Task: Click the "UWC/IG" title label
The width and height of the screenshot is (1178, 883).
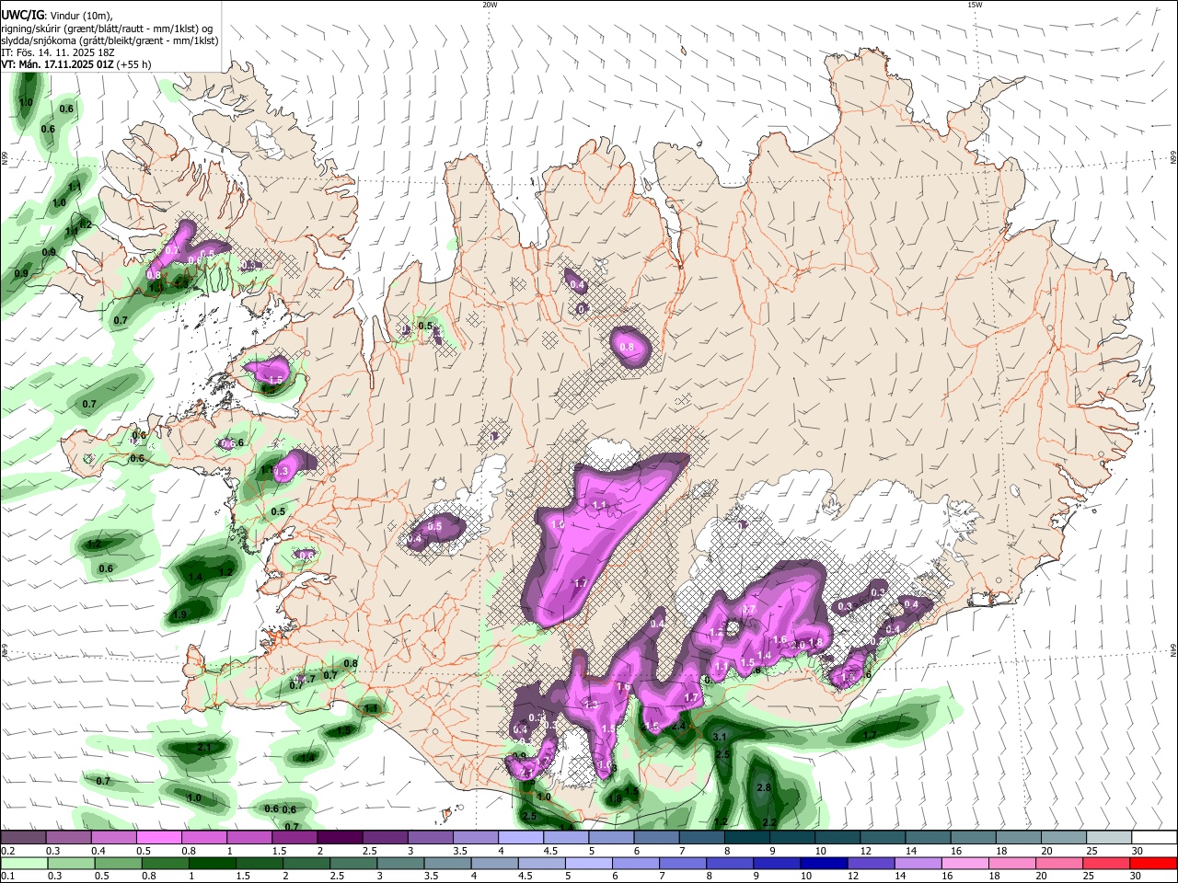Action: click(22, 16)
